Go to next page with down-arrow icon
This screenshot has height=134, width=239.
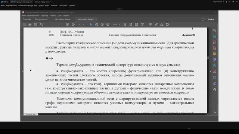point(73,25)
